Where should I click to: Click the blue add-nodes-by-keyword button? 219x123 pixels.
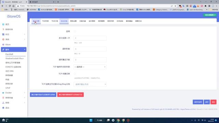pyautogui.click(x=43, y=95)
